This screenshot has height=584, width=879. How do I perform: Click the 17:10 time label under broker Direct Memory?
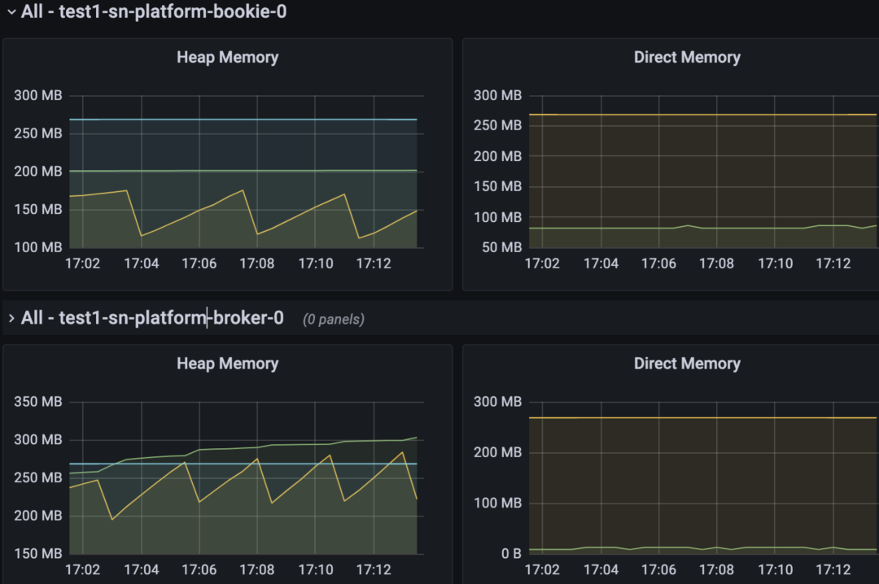(776, 570)
